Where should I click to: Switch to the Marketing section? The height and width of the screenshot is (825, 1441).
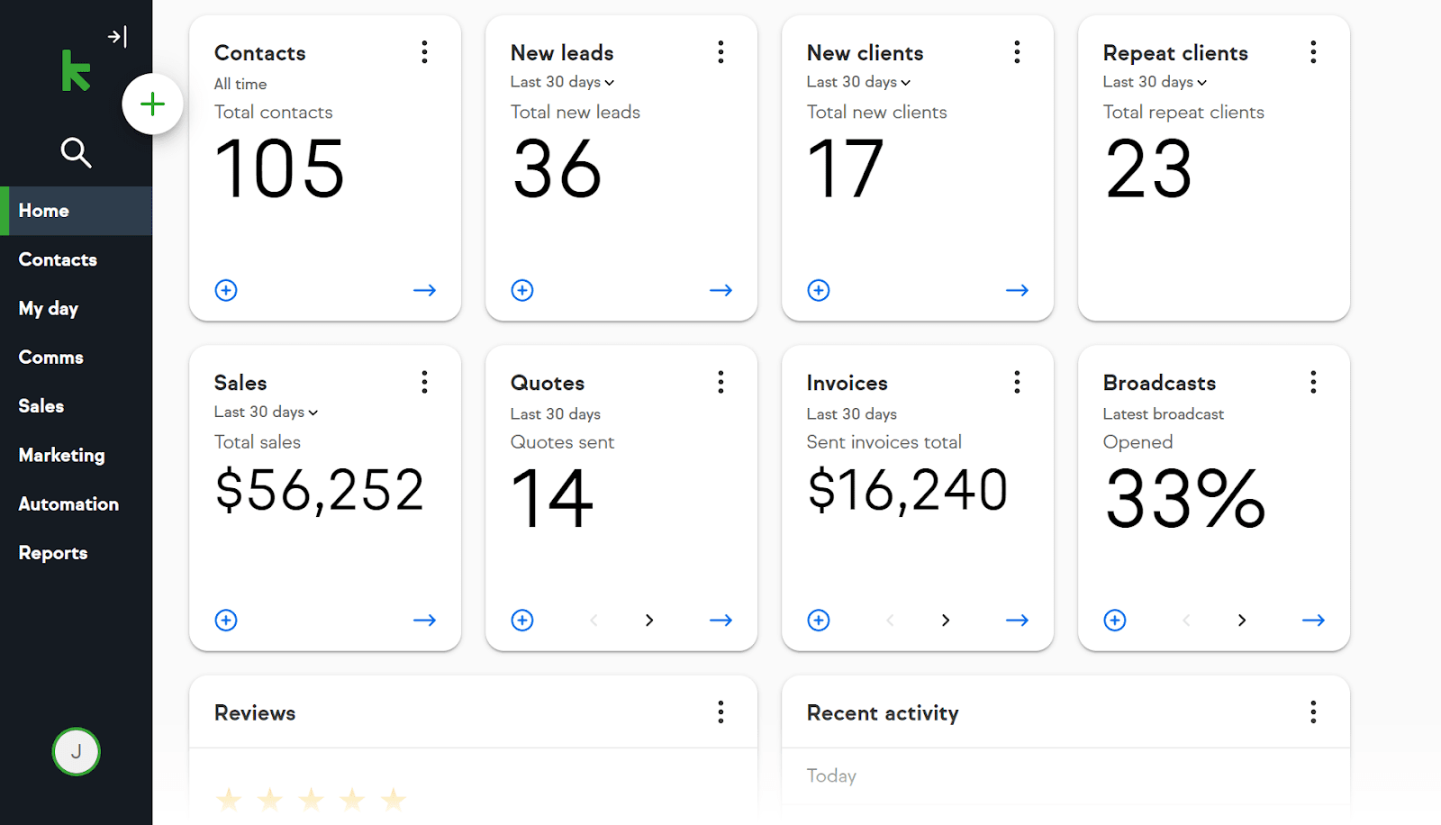60,455
